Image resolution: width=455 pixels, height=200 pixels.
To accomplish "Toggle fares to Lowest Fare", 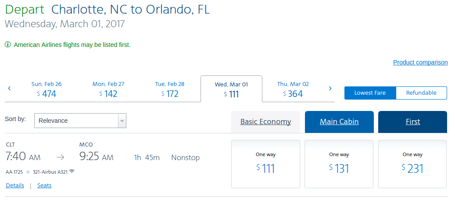I will coord(370,93).
